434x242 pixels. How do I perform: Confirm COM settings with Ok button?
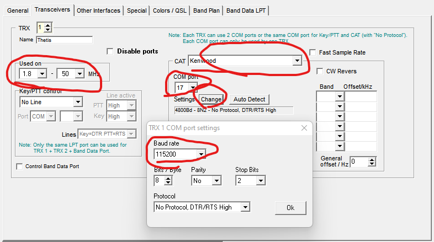[x=290, y=208]
